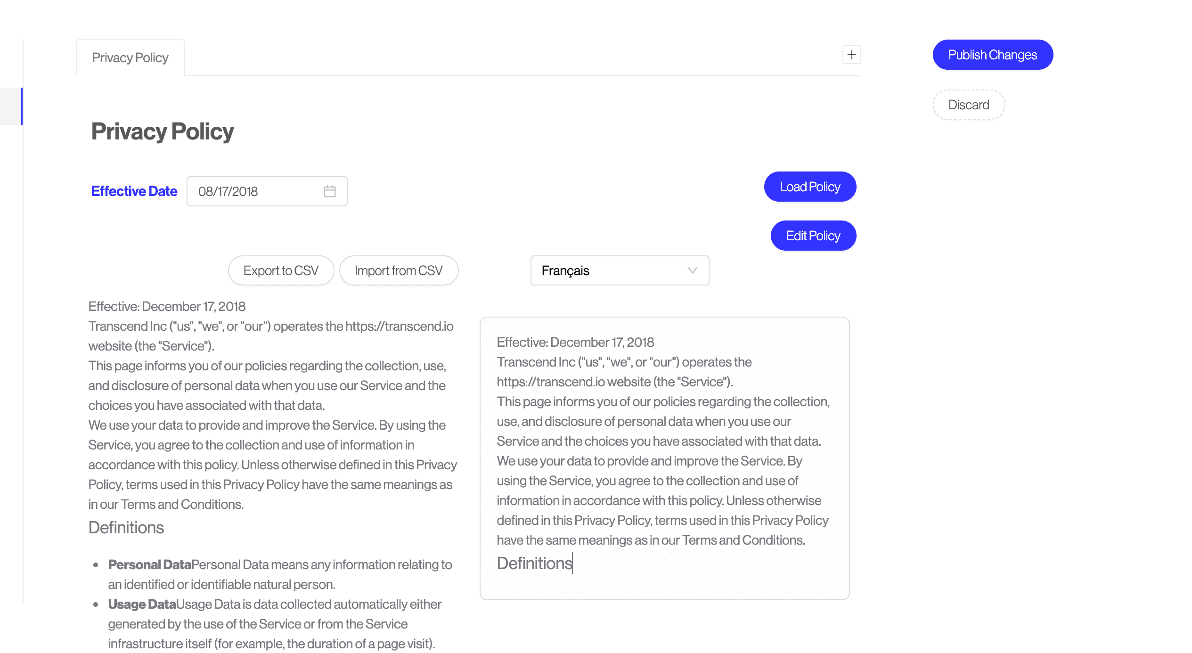Image resolution: width=1192 pixels, height=653 pixels.
Task: Click the bold Personal Data term in the list
Action: (x=149, y=564)
